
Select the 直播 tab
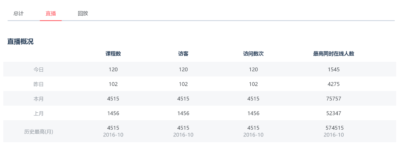coord(51,13)
